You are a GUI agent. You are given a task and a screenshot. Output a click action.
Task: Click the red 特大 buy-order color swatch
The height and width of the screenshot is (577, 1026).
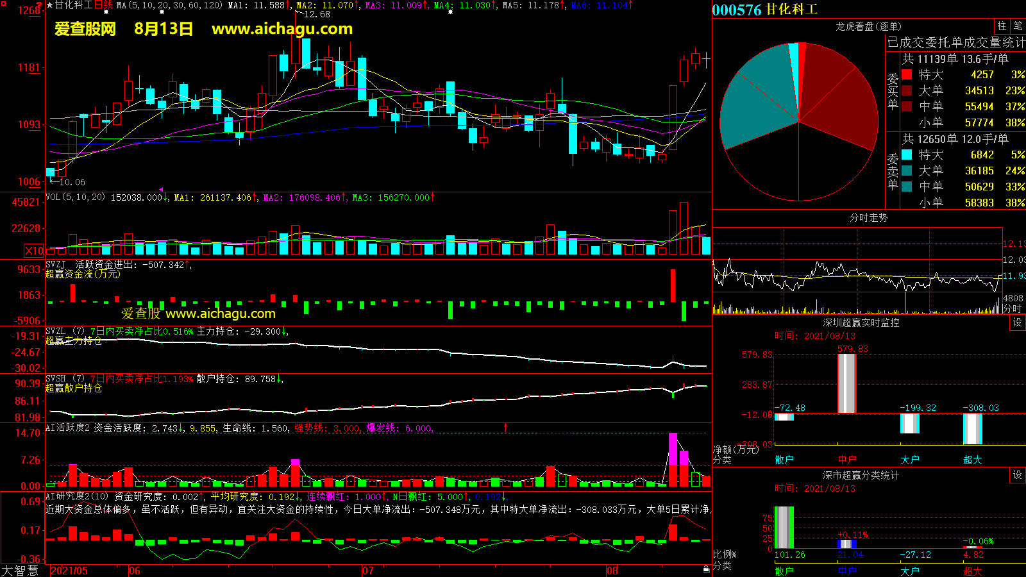click(907, 75)
